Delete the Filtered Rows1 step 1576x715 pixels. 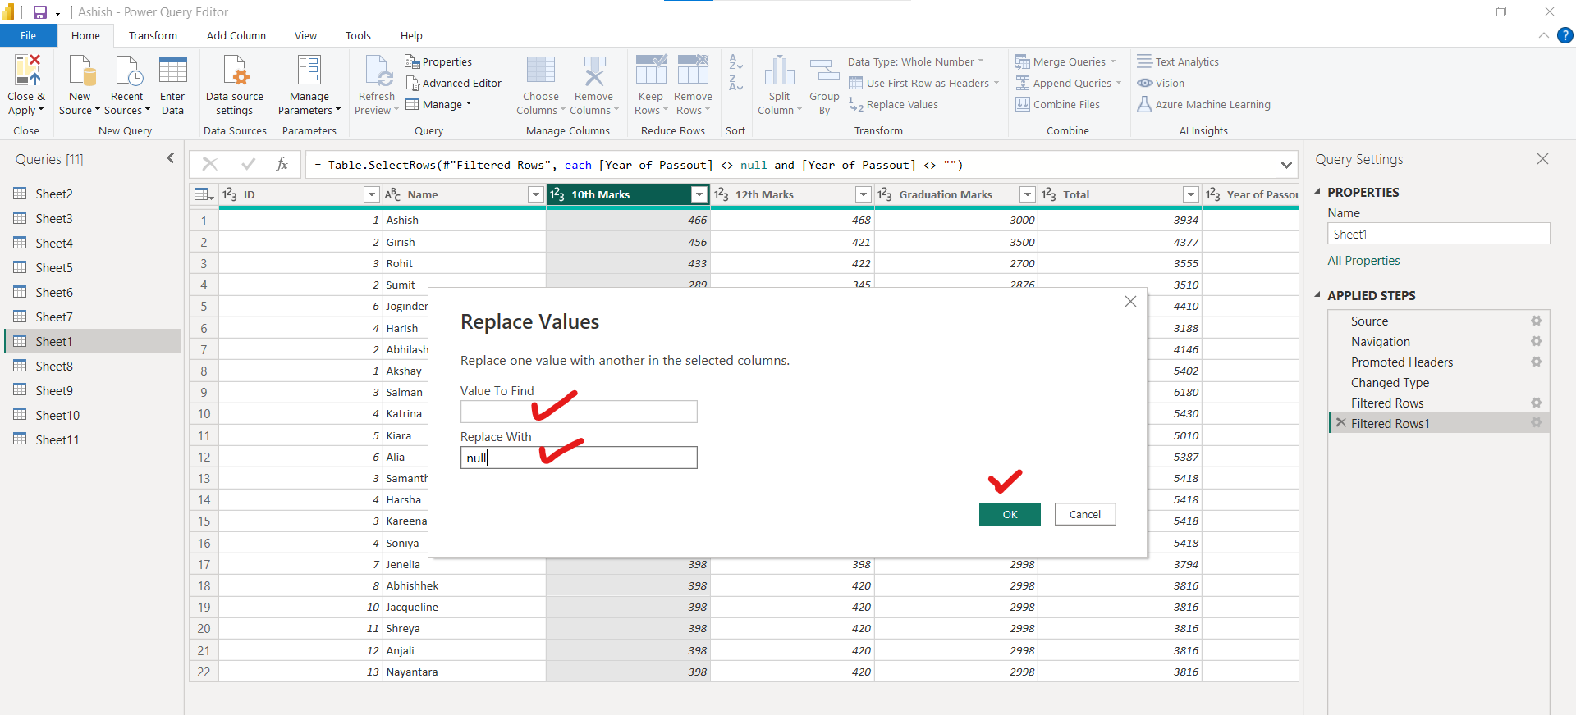1340,423
